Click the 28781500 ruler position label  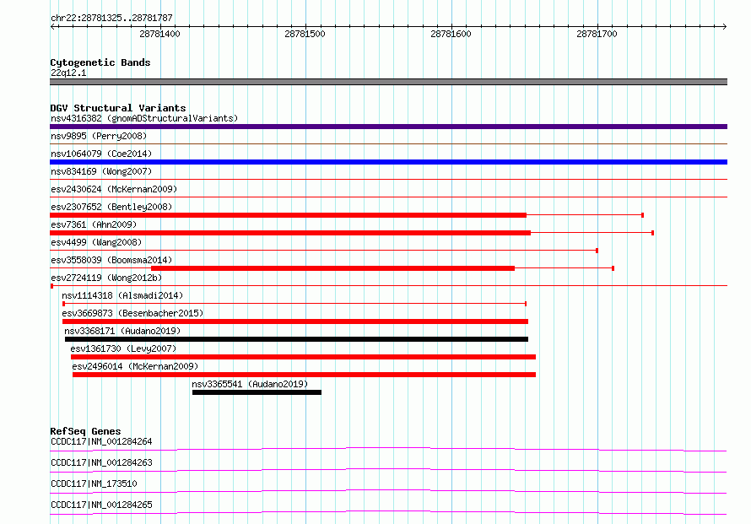pyautogui.click(x=305, y=34)
